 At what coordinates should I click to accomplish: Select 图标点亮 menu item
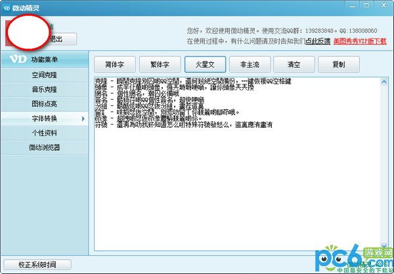[x=45, y=104]
